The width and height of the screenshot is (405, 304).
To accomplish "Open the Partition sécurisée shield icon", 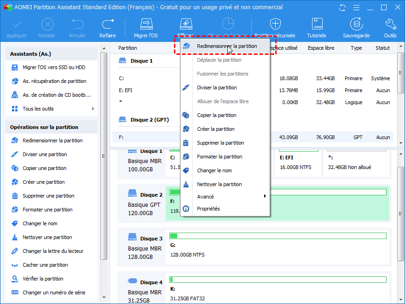I will tap(275, 24).
